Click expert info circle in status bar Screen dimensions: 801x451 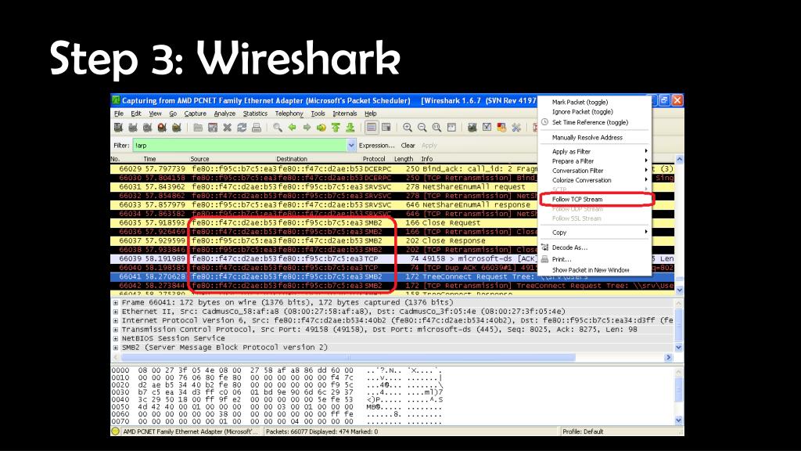tap(116, 431)
